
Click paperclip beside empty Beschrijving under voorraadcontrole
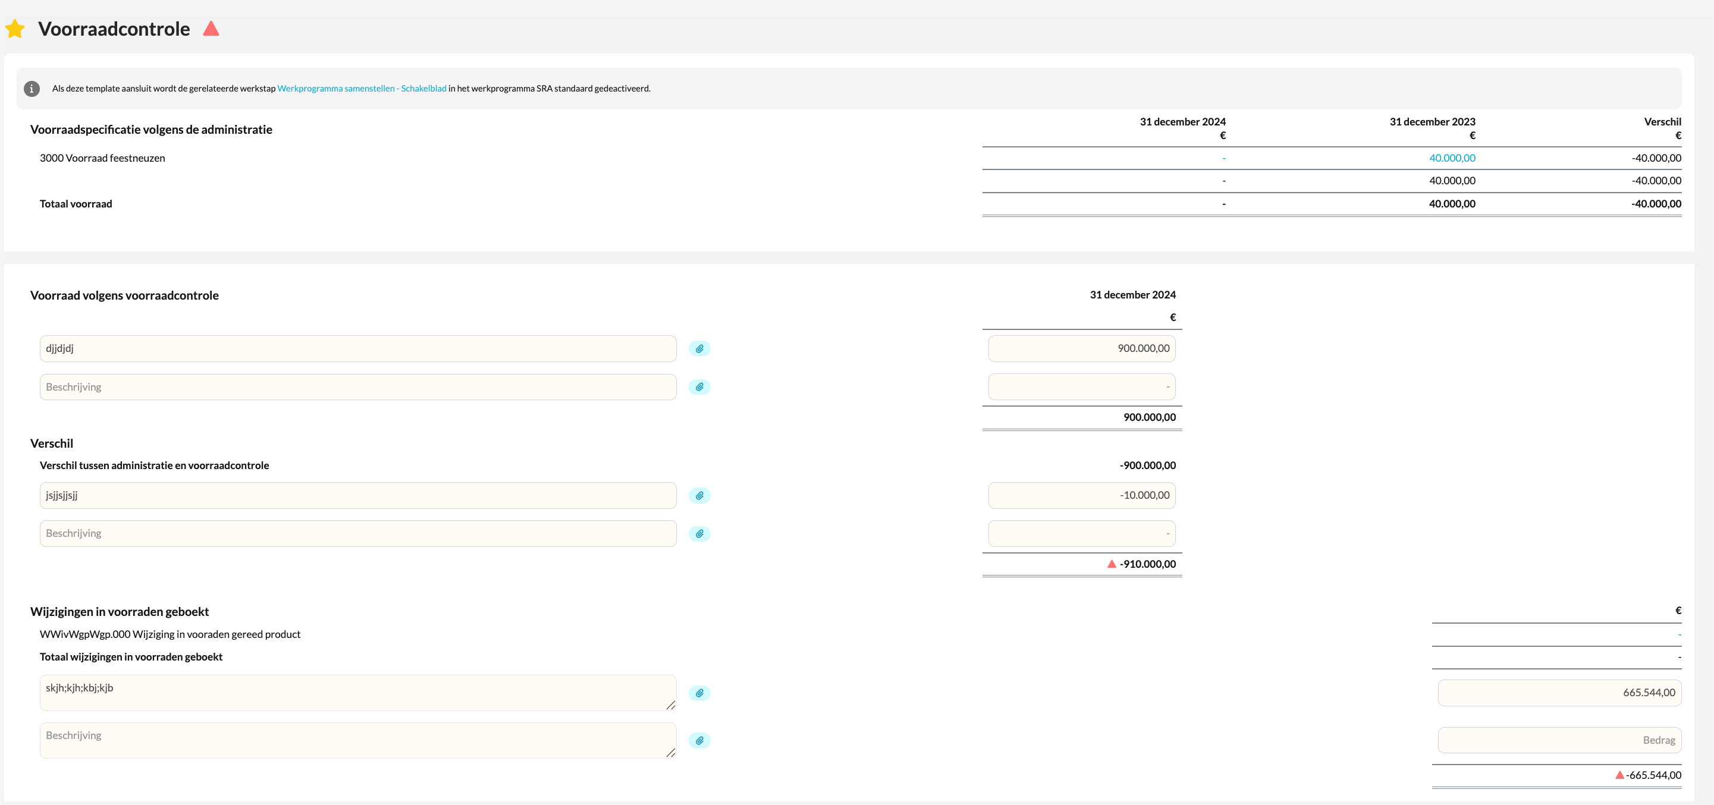tap(699, 387)
